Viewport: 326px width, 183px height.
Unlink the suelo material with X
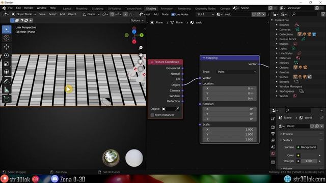coord(263,14)
